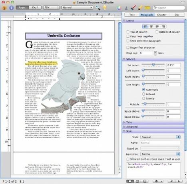187x184 pixels.
Task: Click the 1st indent value field
Action: (x=173, y=65)
